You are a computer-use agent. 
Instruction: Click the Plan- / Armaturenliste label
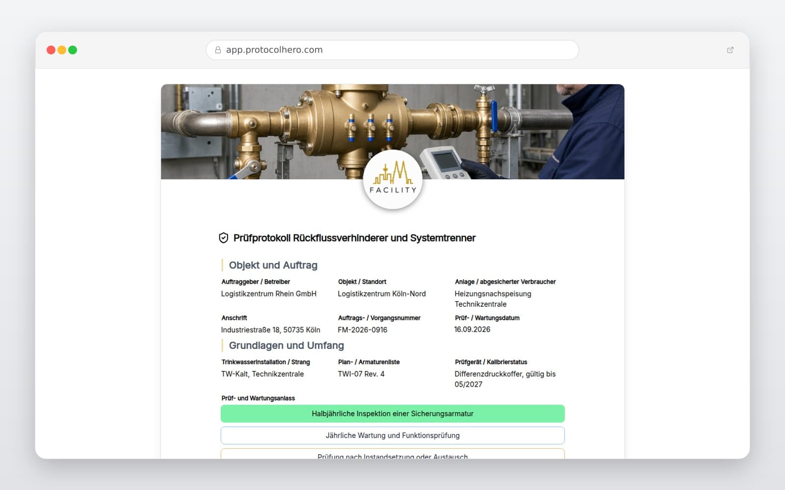click(x=369, y=362)
